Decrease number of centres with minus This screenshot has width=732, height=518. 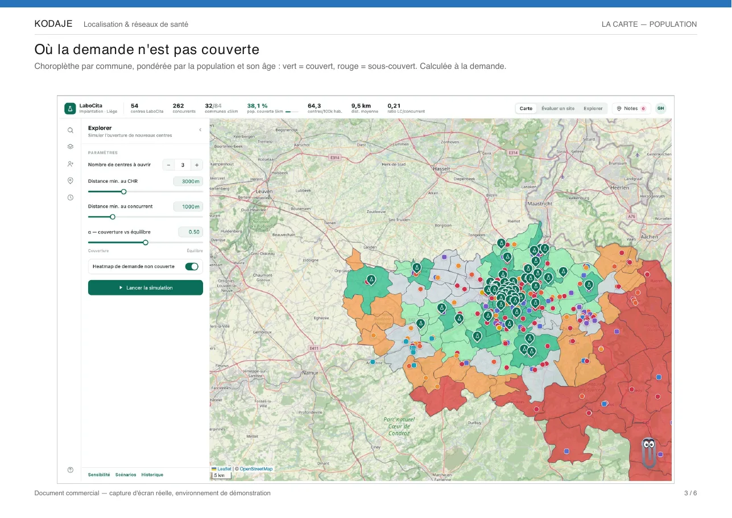pos(168,165)
